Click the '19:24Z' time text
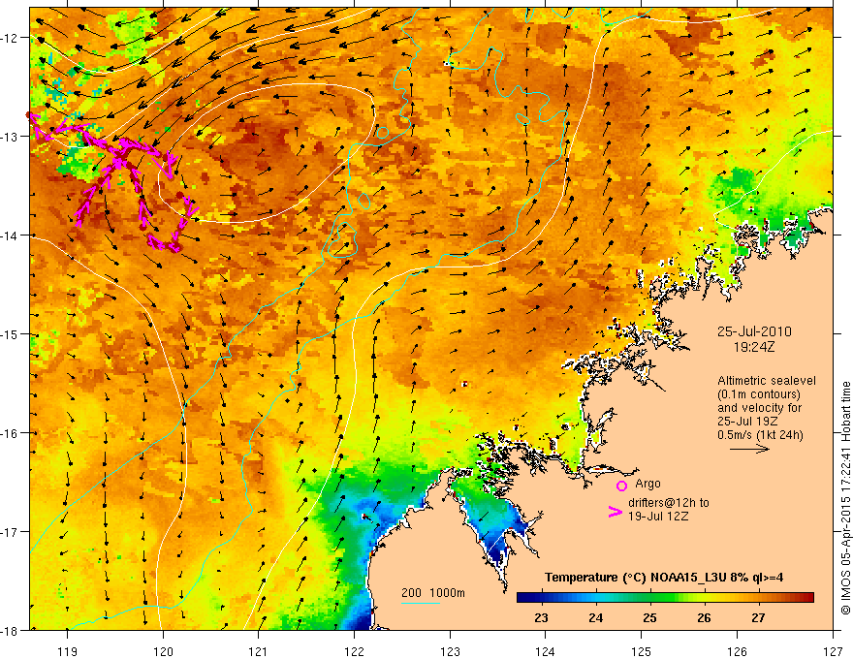853x659 pixels. coord(753,347)
